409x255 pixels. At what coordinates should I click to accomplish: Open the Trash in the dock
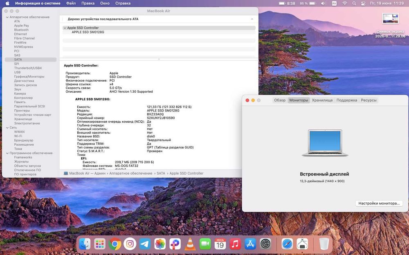(x=324, y=244)
